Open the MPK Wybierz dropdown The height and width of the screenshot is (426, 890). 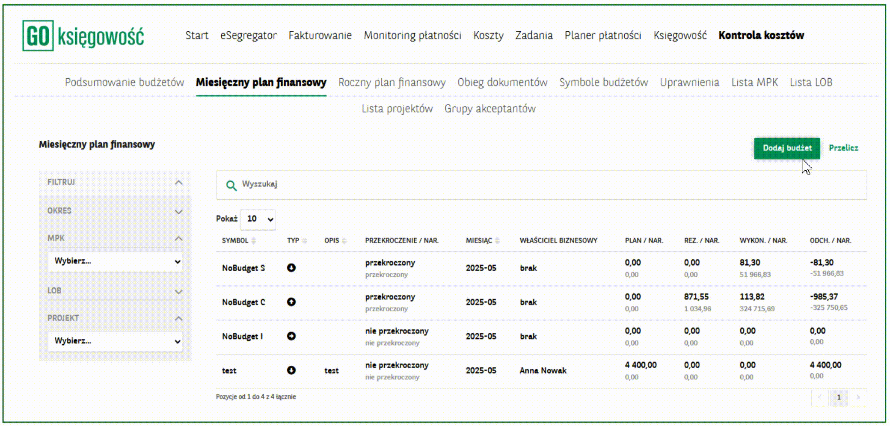pyautogui.click(x=115, y=261)
